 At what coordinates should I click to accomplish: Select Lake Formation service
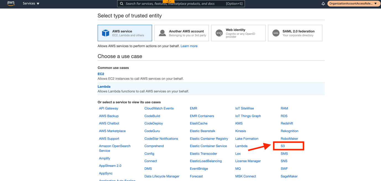(247, 139)
